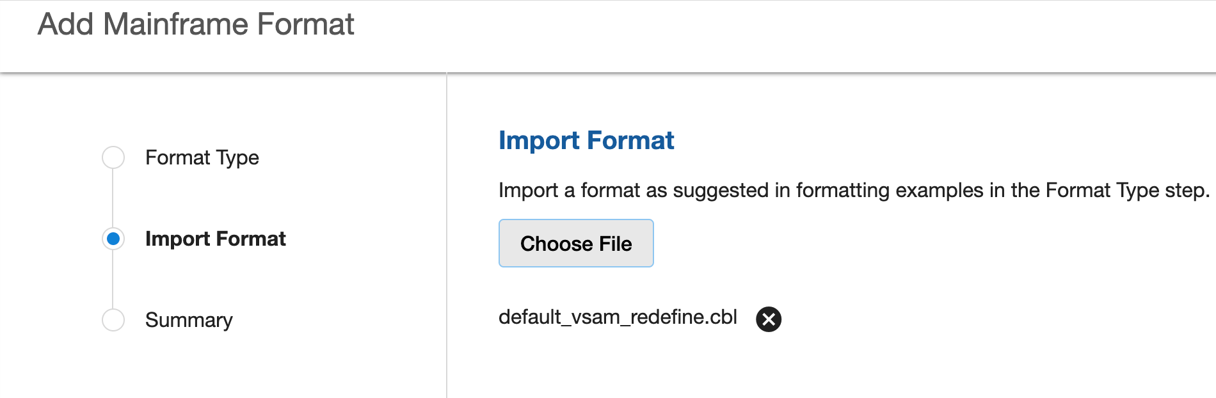Click connector line between Import Format and Summary

113,280
